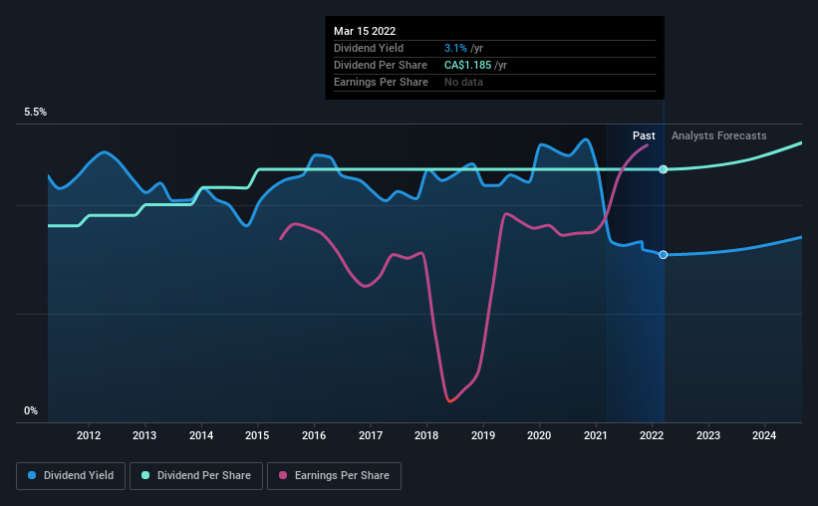818x506 pixels.
Task: Click the CA$1.185 dividend per share value
Action: click(x=468, y=65)
